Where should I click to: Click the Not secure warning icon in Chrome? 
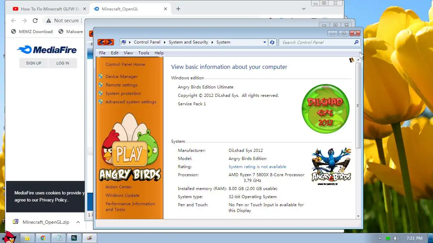pos(49,21)
